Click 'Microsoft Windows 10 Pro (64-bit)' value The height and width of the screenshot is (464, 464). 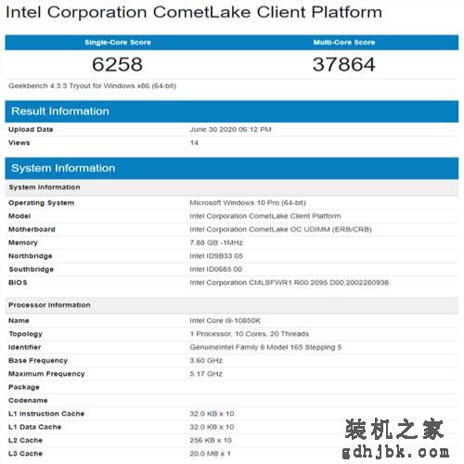[248, 203]
